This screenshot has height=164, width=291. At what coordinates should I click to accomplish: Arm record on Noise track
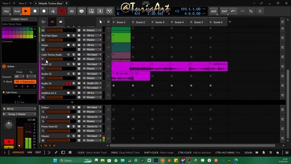(x=68, y=45)
